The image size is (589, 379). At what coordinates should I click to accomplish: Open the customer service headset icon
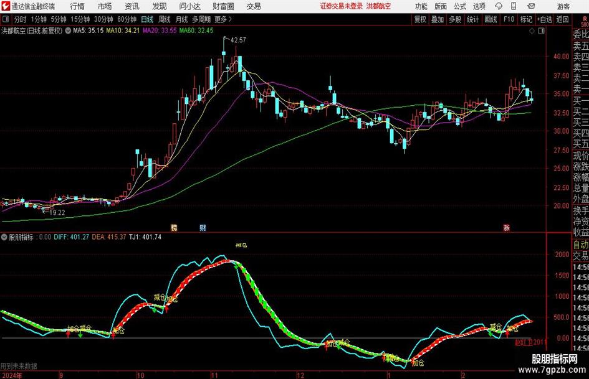click(499, 6)
